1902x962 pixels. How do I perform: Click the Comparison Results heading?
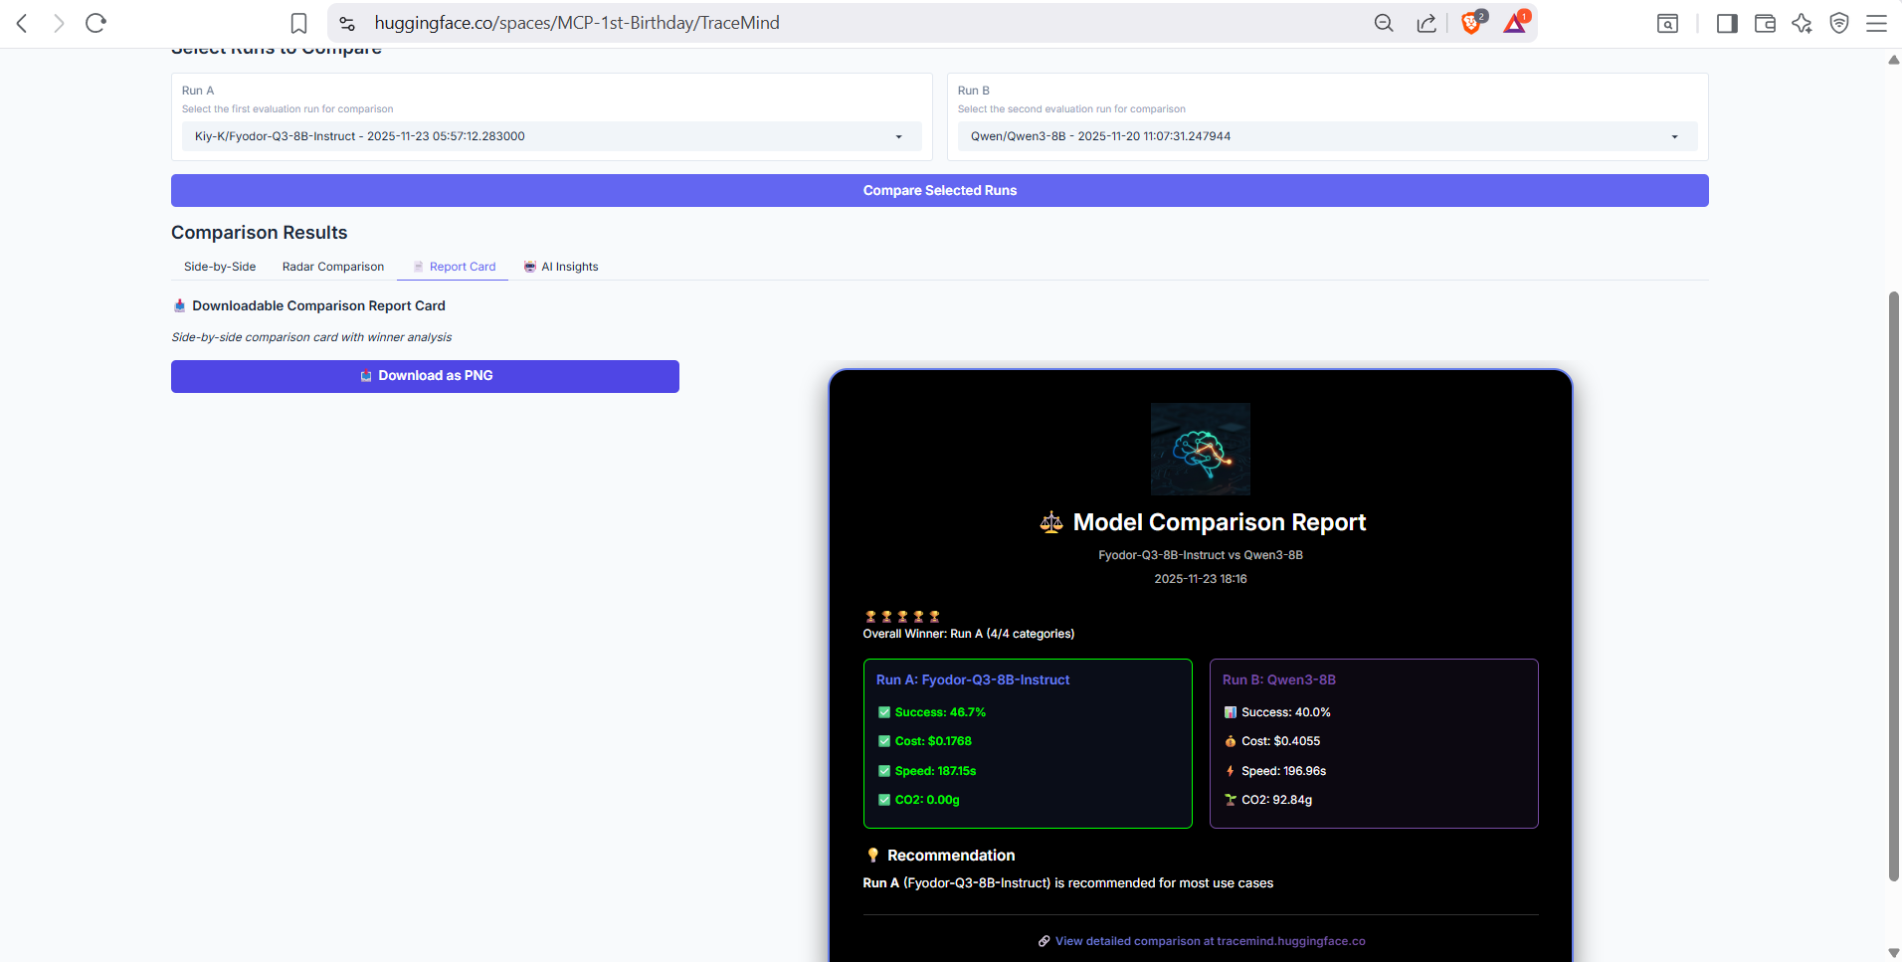(260, 233)
